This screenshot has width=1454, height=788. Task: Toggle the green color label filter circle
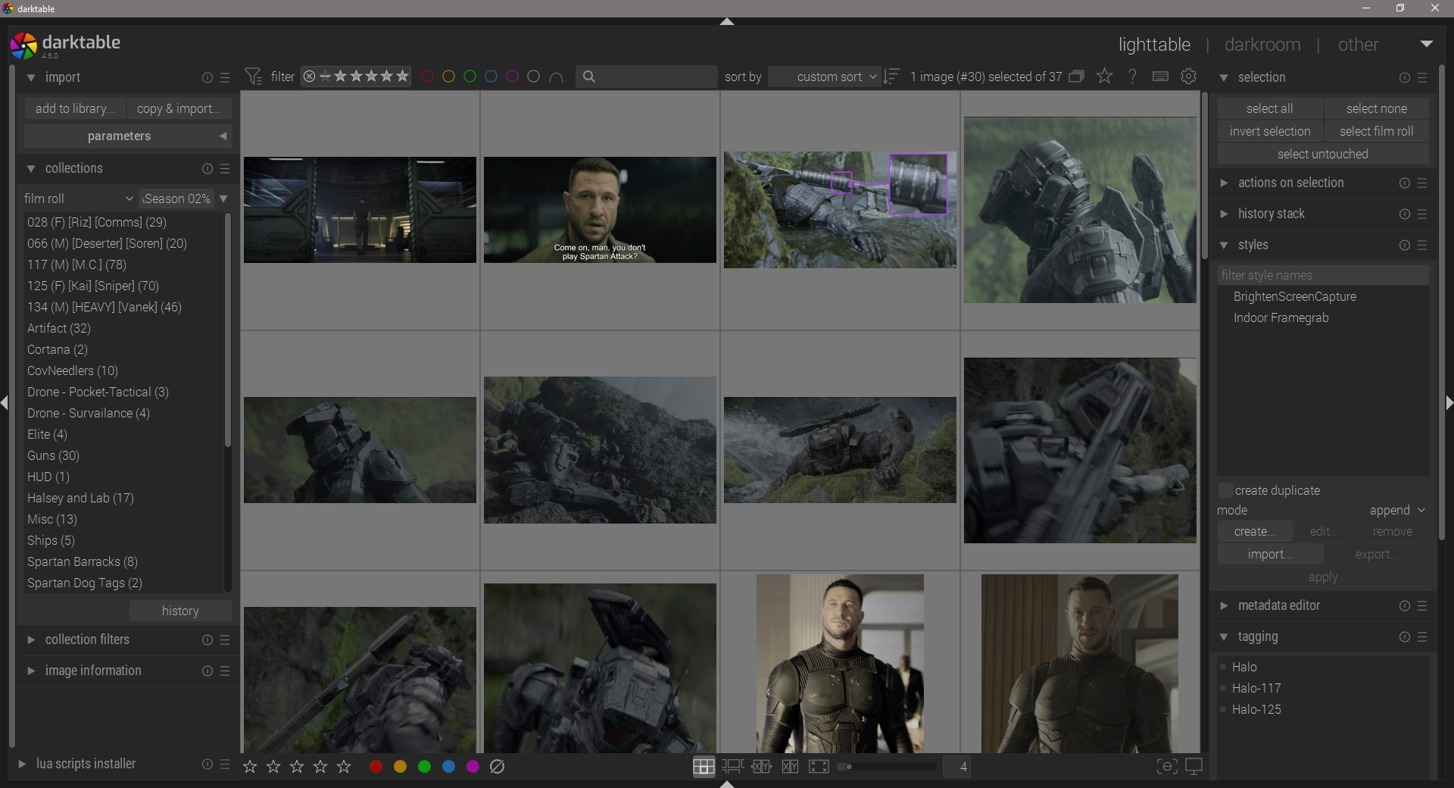(x=470, y=77)
